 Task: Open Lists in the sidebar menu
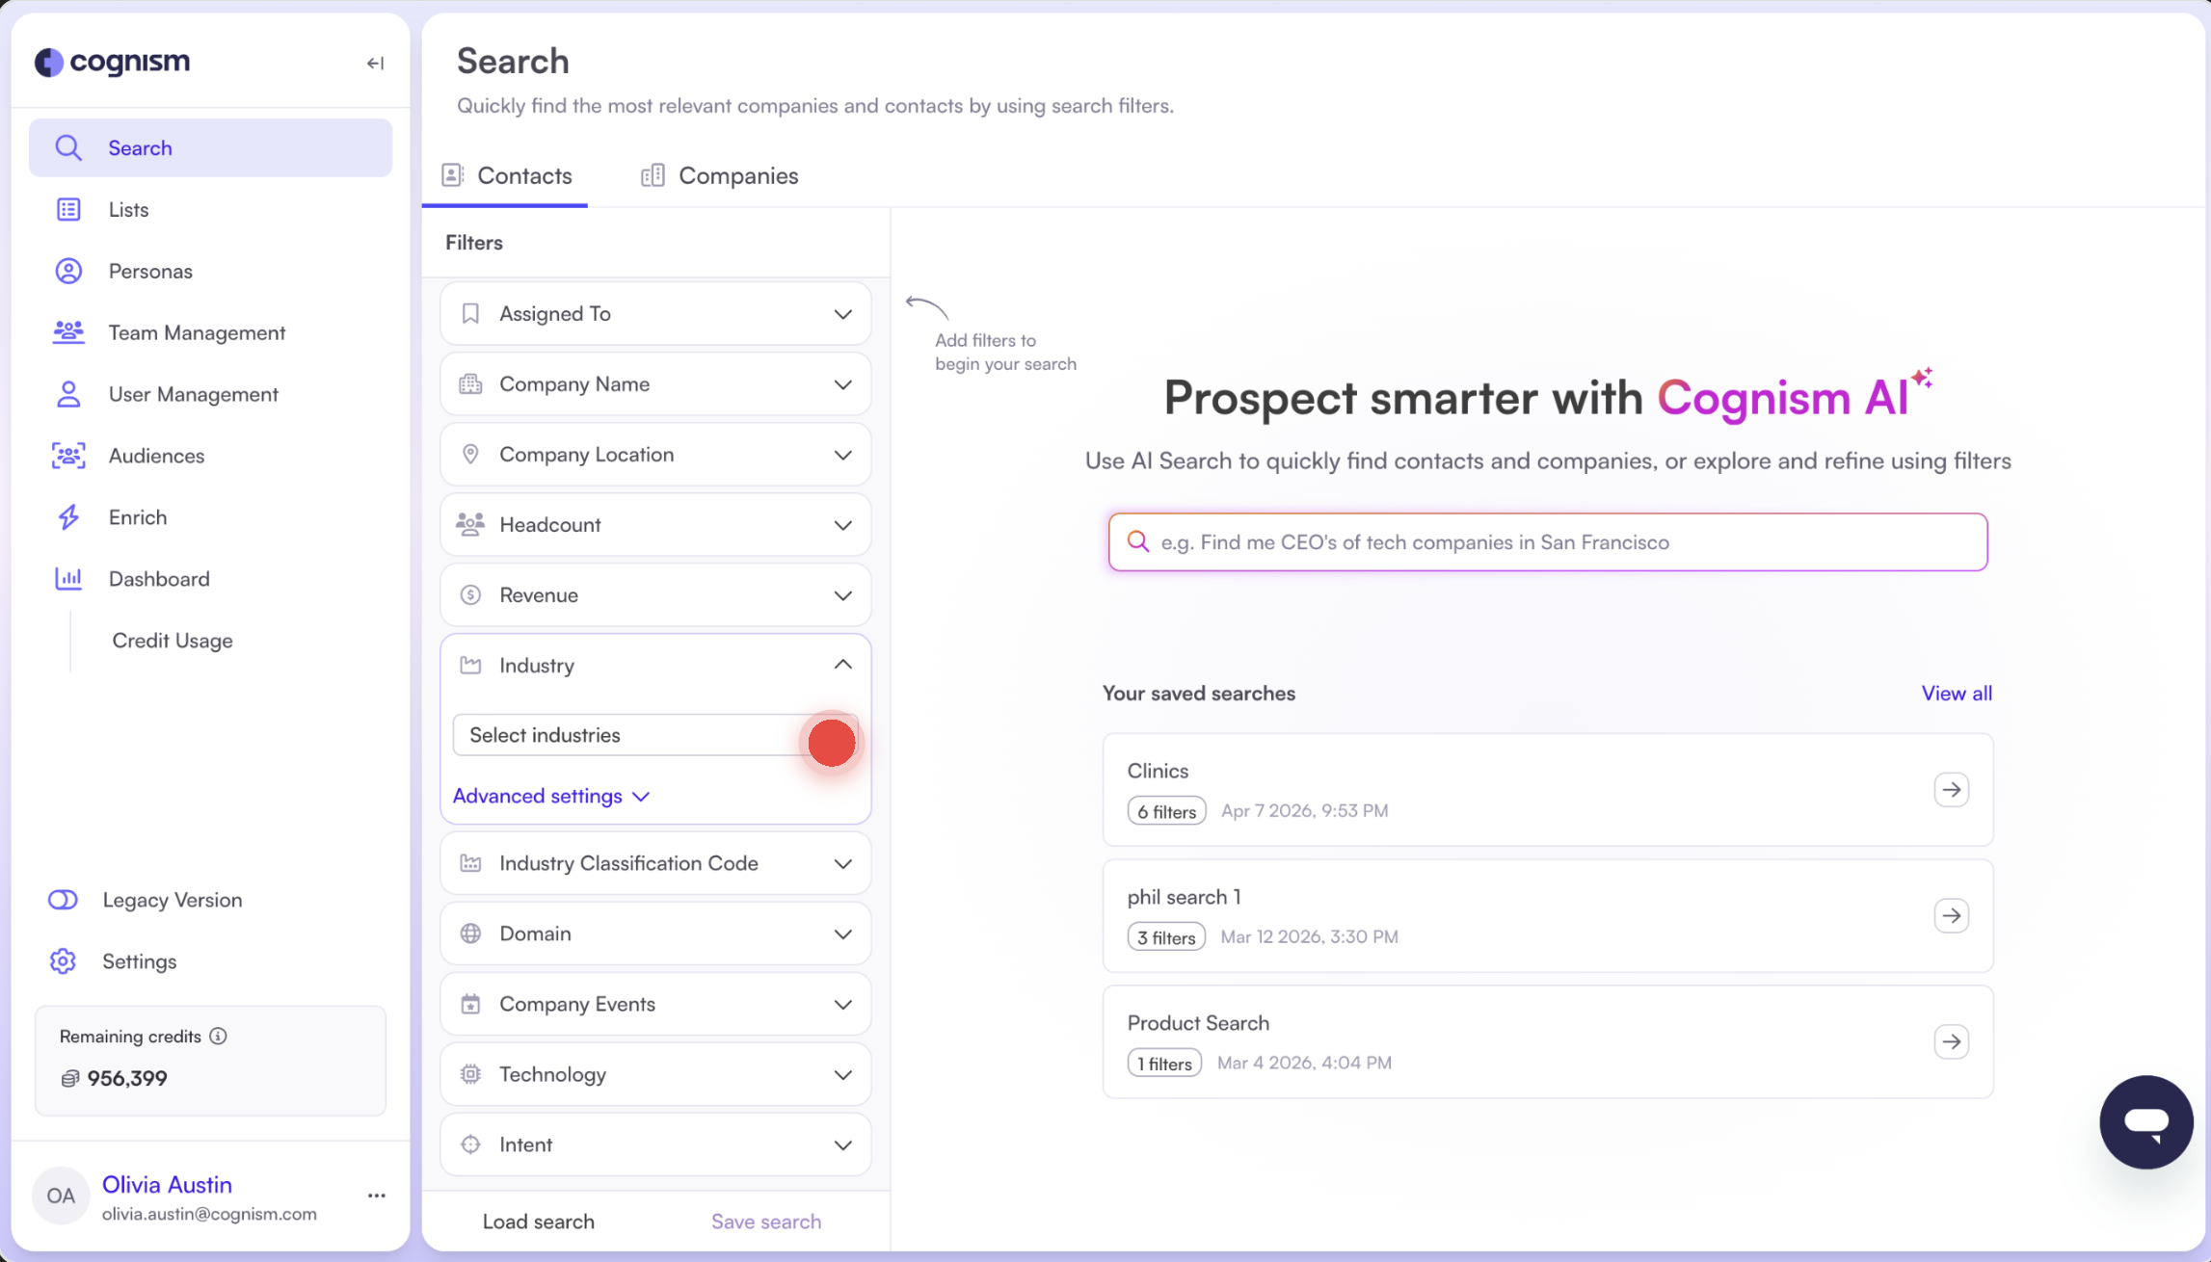[128, 210]
